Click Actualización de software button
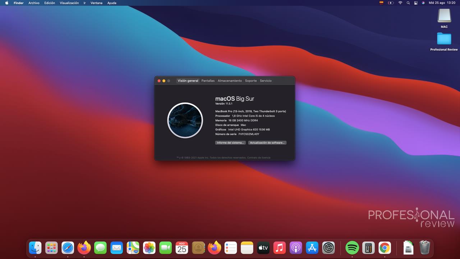Image resolution: width=460 pixels, height=259 pixels. pos(267,143)
